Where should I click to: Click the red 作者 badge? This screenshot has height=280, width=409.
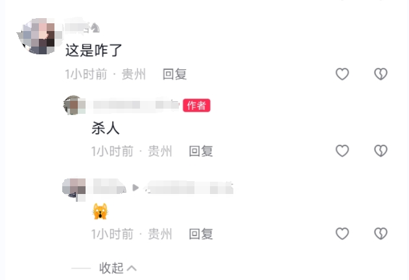coord(196,105)
